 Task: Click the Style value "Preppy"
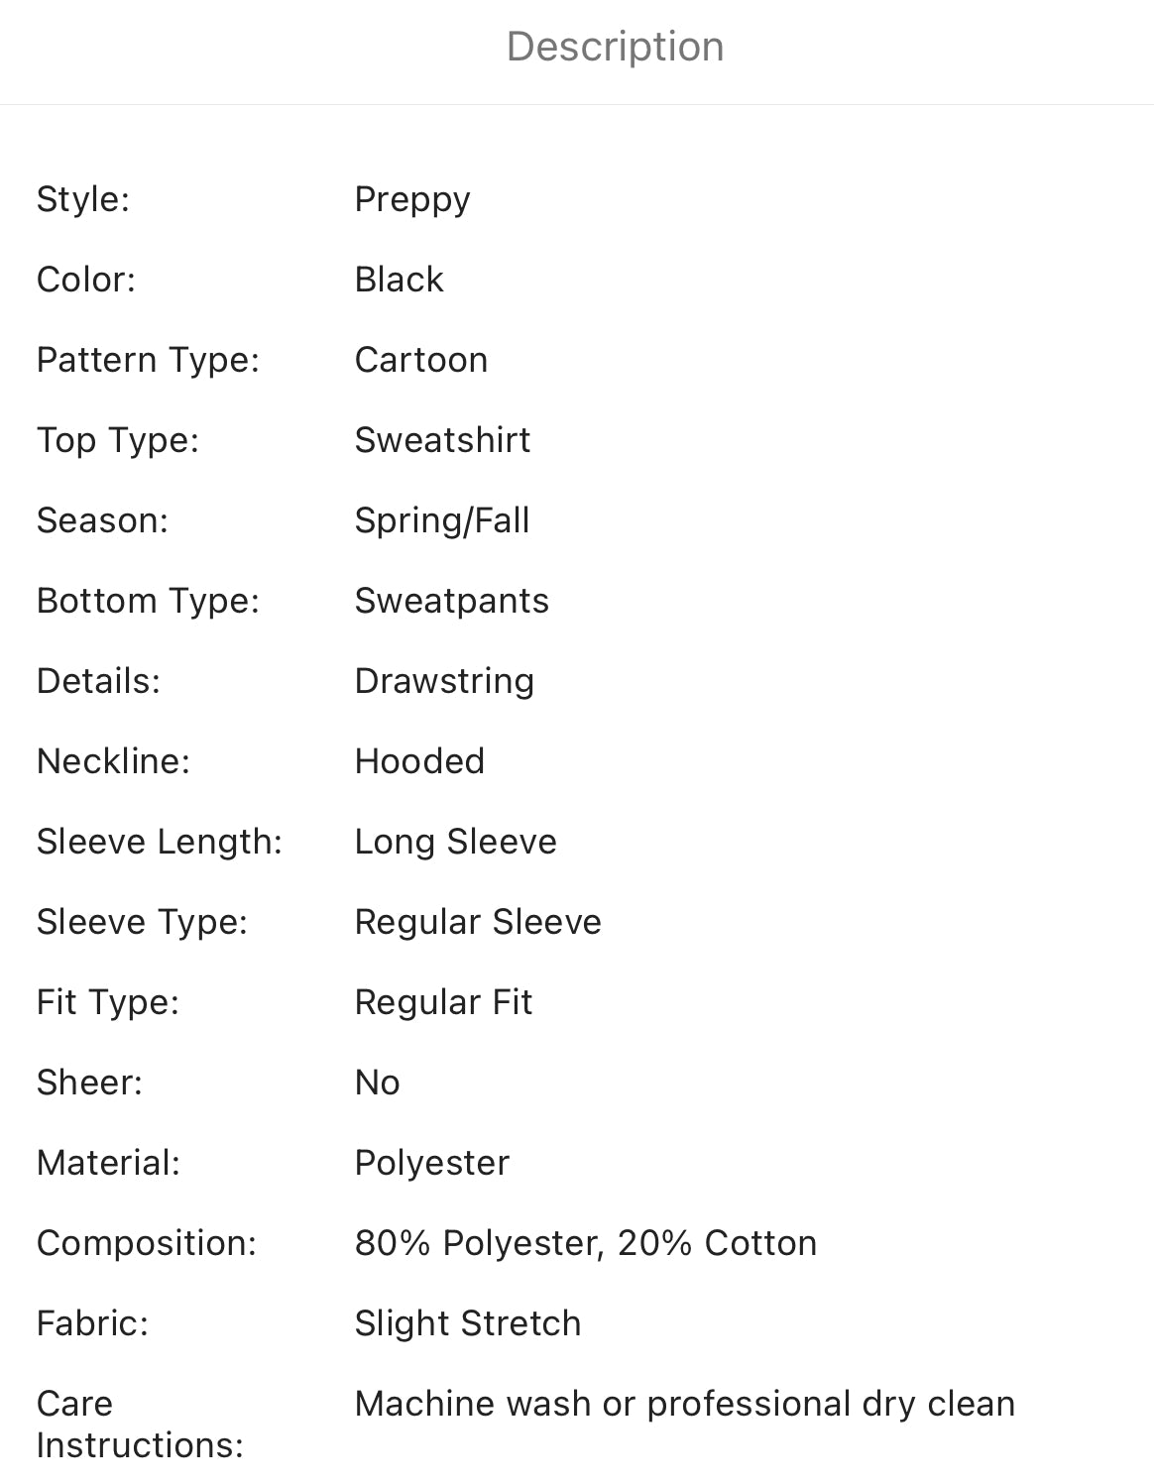tap(412, 199)
